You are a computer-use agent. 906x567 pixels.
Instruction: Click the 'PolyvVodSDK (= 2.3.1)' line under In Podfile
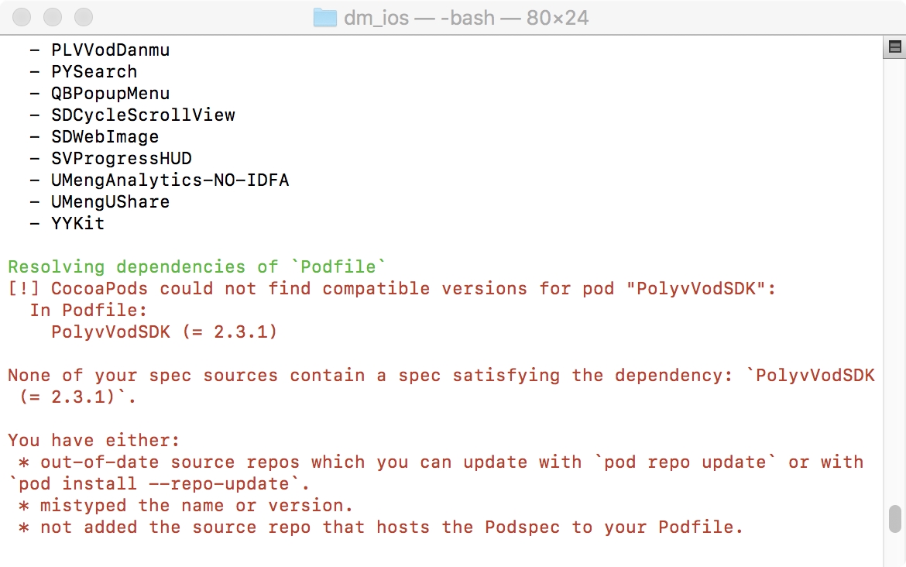(x=164, y=332)
